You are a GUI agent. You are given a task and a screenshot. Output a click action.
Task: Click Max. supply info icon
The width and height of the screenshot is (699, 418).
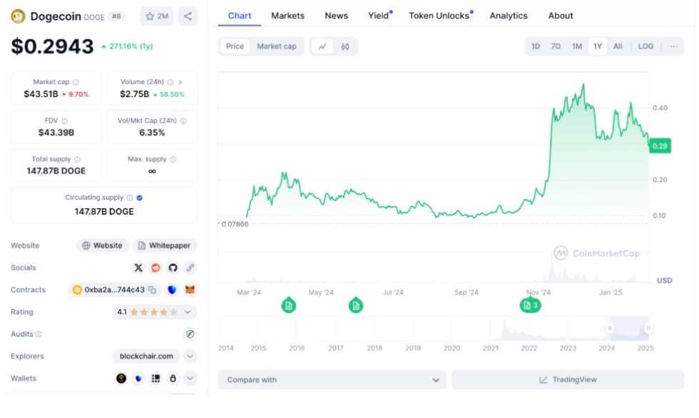173,159
